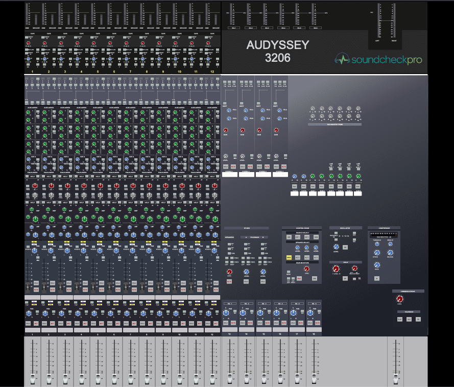Click the Foldback A Level knob

point(246,272)
